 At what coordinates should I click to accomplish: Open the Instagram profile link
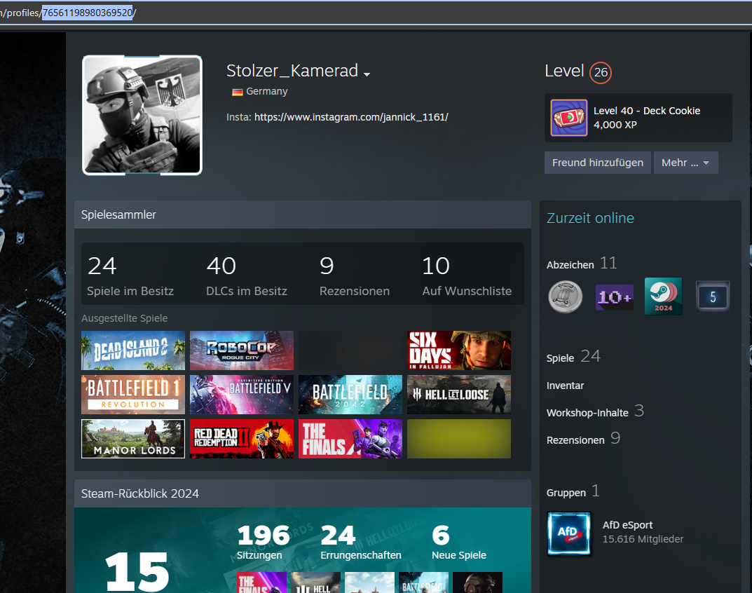[x=351, y=117]
